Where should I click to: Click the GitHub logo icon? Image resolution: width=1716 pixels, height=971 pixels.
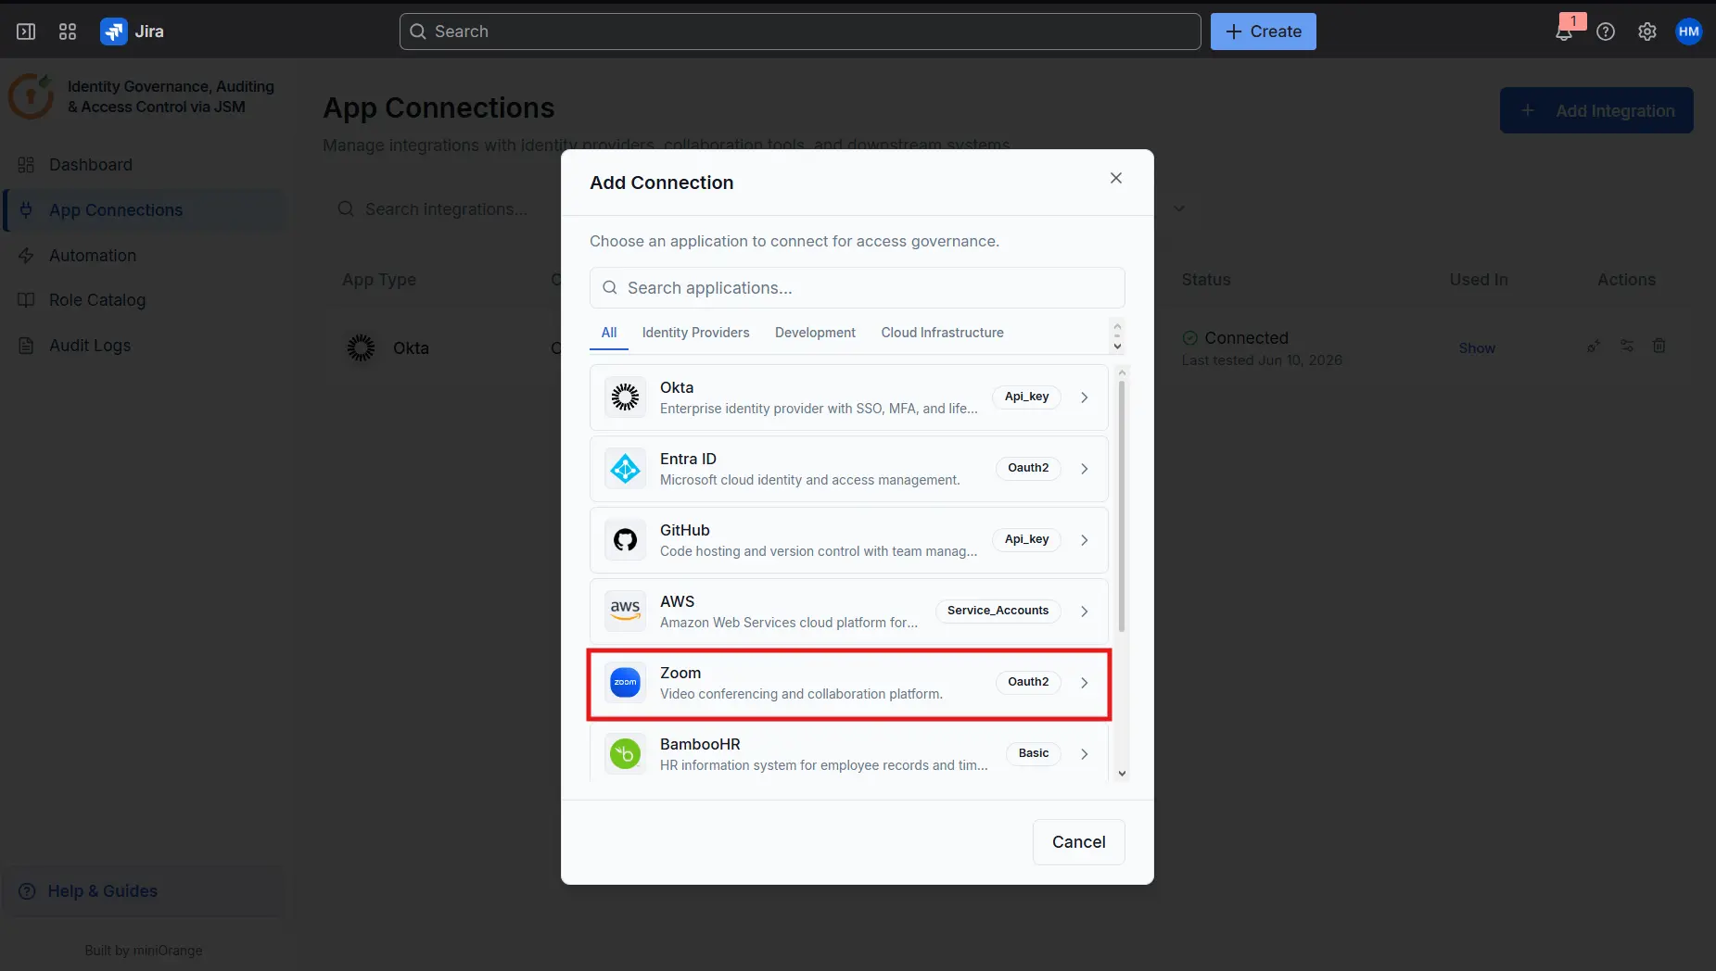[x=626, y=540]
